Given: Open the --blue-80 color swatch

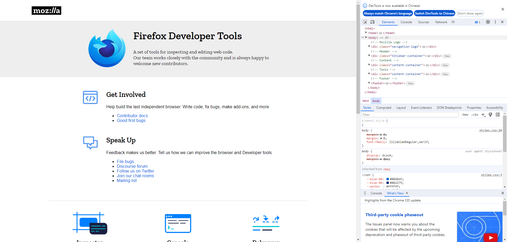Looking at the screenshot, I should (388, 183).
